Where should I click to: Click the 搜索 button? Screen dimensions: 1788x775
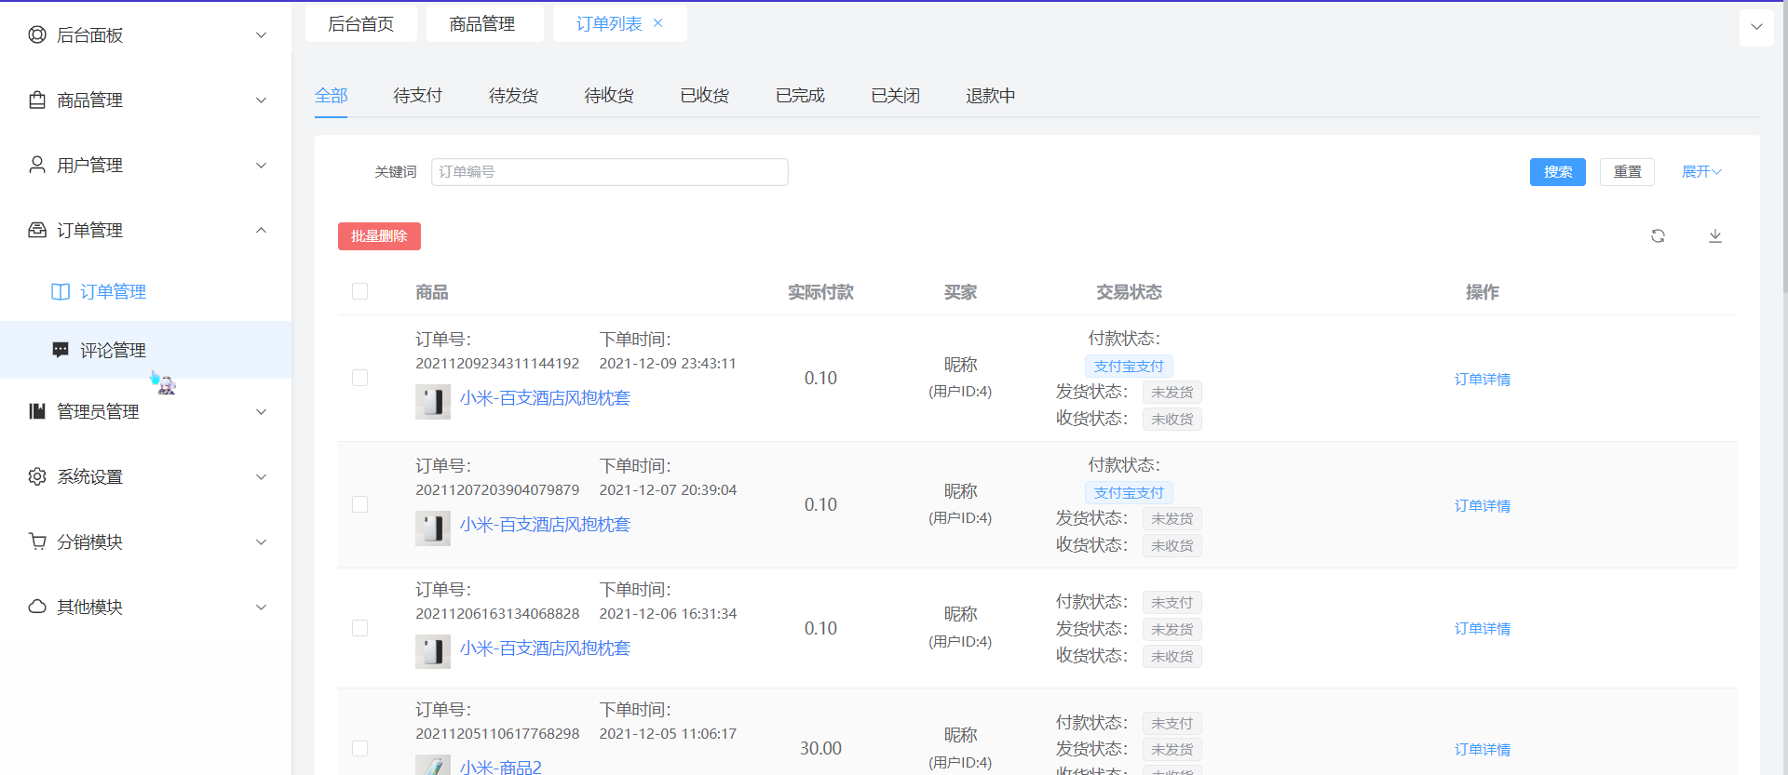click(x=1558, y=172)
